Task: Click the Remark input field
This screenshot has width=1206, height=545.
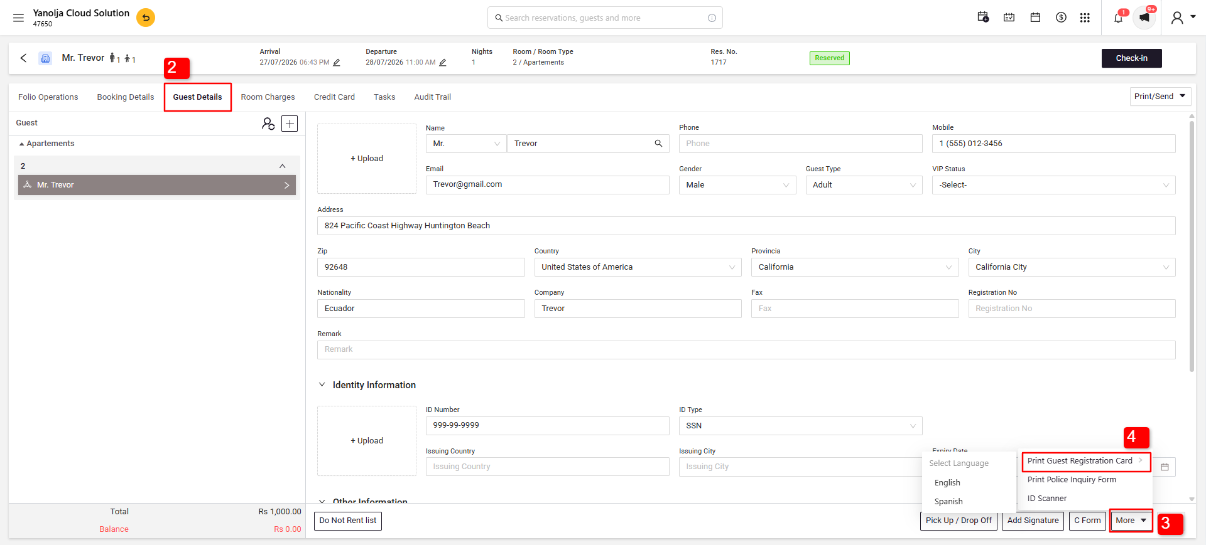Action: (x=746, y=350)
